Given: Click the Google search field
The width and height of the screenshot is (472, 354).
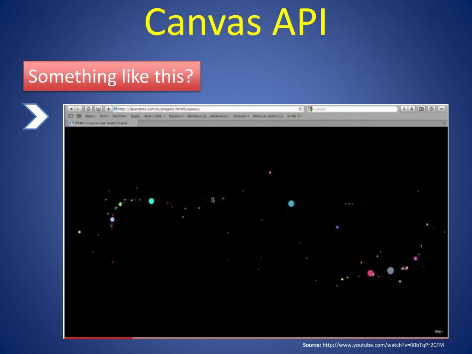Looking at the screenshot, I should [x=352, y=109].
